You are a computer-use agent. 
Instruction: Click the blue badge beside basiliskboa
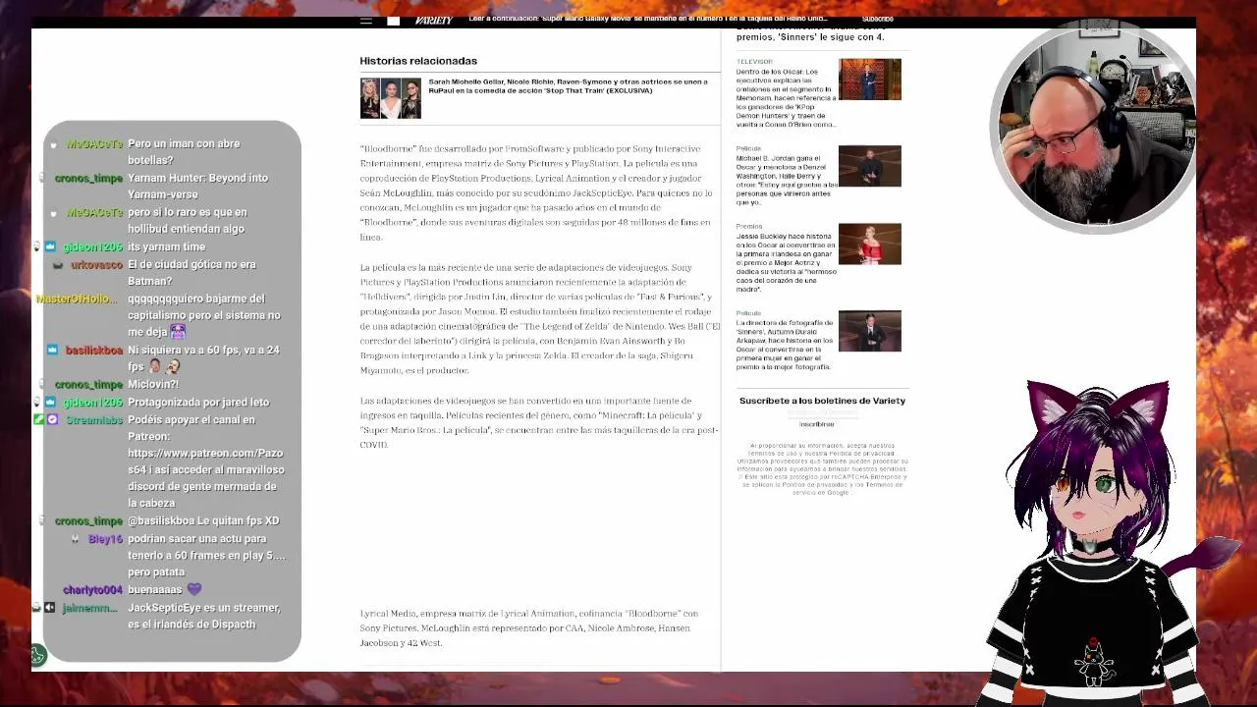50,351
